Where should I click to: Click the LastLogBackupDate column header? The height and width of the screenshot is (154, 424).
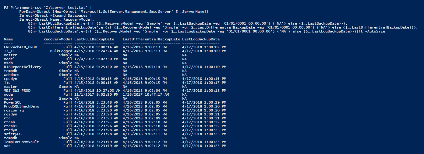(201, 39)
